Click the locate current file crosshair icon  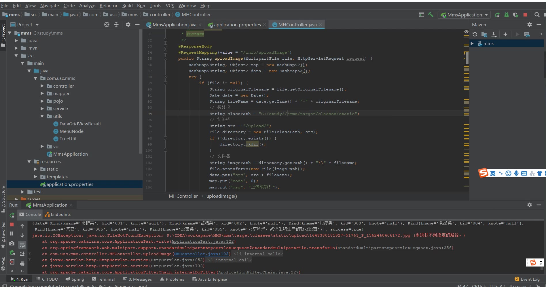[x=107, y=25]
